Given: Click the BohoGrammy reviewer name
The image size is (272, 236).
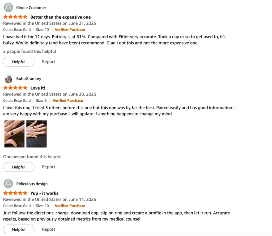Looking at the screenshot, I should click(x=29, y=78).
